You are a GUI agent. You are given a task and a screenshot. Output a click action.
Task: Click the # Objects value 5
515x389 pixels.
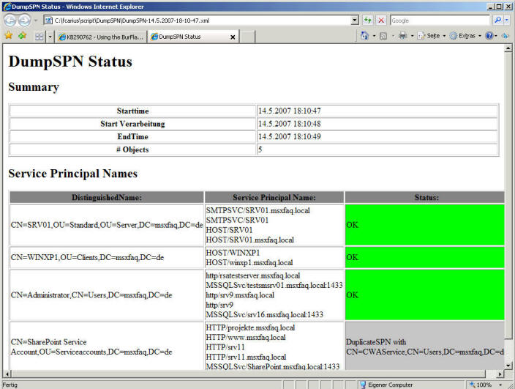(260, 149)
